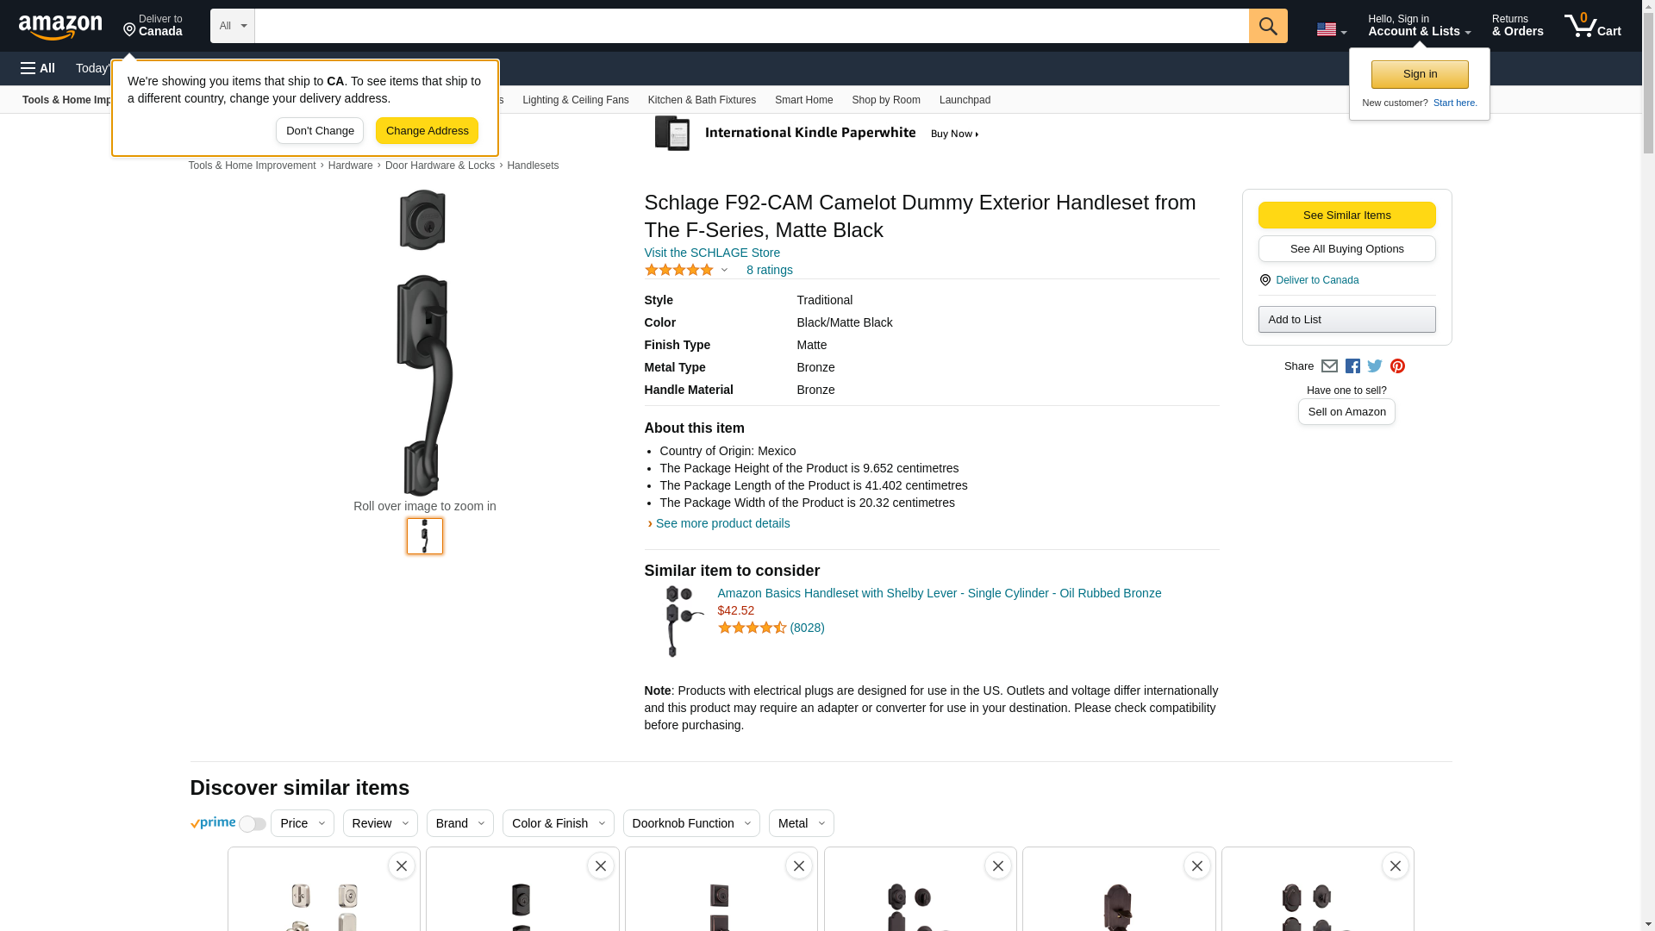The width and height of the screenshot is (1655, 931).
Task: Share product via email icon
Action: pos(1329,366)
